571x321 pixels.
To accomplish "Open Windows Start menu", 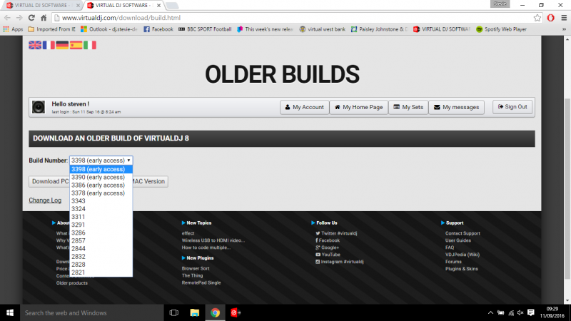I will 10,312.
